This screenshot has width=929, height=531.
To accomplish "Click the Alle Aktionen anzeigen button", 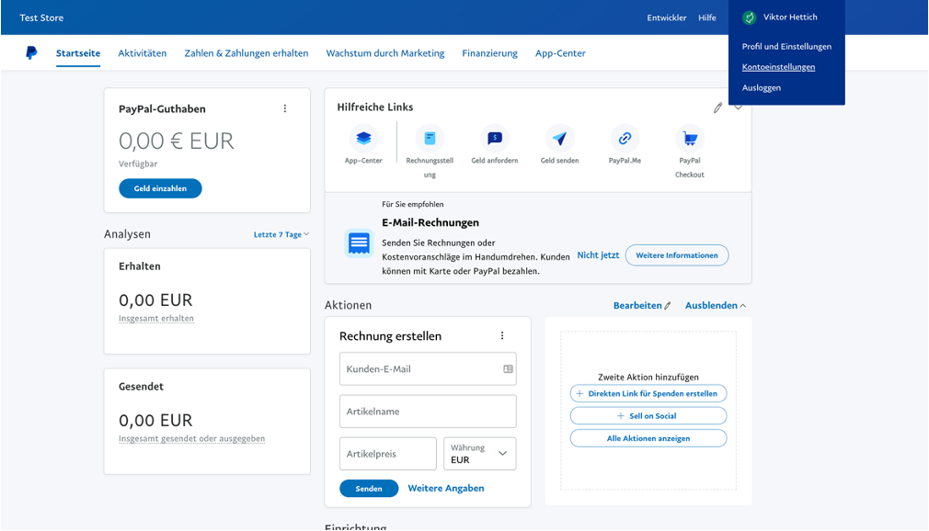I will coord(648,438).
